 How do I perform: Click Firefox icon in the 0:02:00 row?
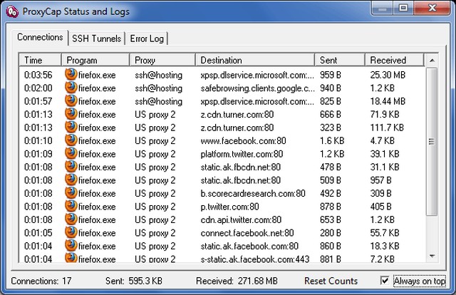(x=71, y=88)
